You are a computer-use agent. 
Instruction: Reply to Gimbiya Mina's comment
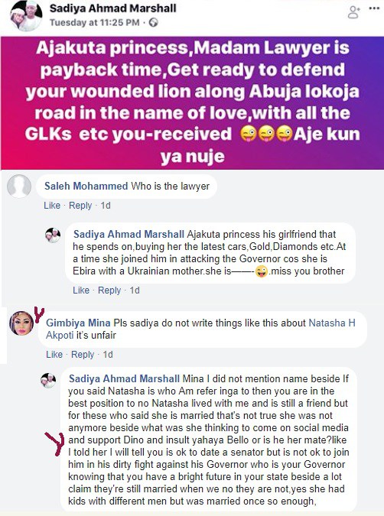(x=83, y=355)
